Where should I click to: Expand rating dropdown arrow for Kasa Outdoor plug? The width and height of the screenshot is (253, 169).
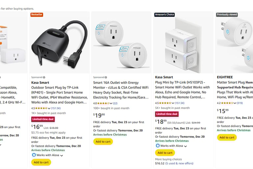49,108
